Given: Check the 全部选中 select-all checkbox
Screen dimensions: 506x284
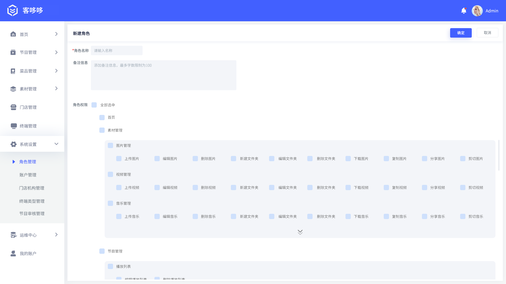Looking at the screenshot, I should pos(94,105).
